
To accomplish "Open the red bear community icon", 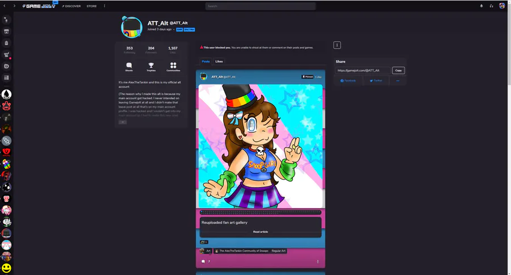I will tap(6, 106).
